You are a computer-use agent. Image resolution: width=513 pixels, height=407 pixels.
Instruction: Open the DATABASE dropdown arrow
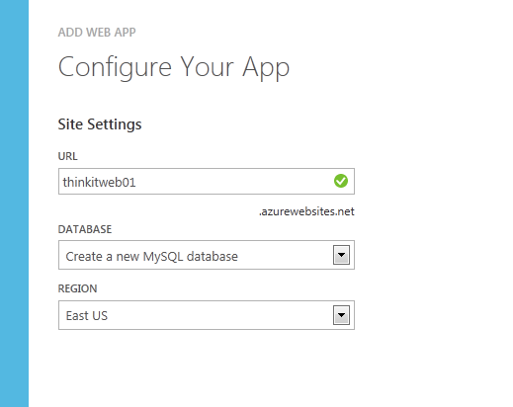click(x=341, y=255)
